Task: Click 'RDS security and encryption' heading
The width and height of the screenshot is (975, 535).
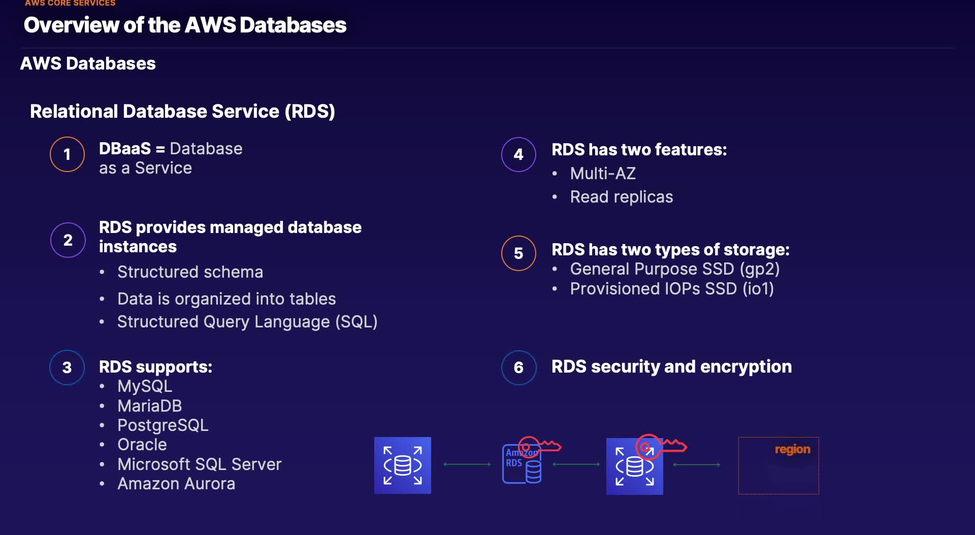Action: click(x=671, y=366)
